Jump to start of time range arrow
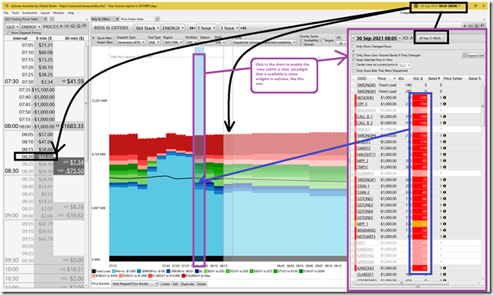 coord(192,28)
